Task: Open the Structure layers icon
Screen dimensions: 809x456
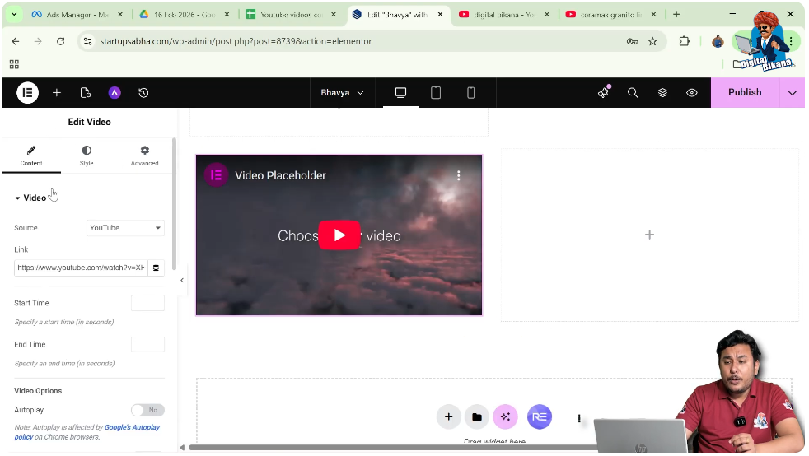Action: click(663, 93)
